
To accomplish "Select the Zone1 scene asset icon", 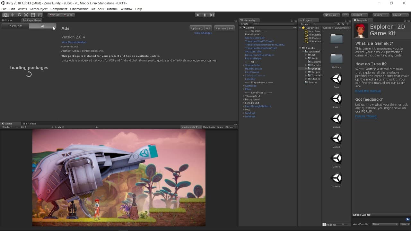I will [336, 98].
